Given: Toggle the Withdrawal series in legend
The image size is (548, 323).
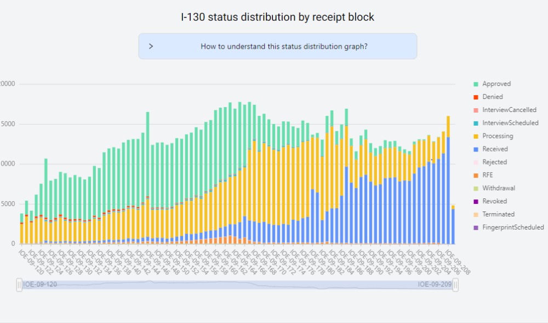Looking at the screenshot, I should (x=498, y=189).
